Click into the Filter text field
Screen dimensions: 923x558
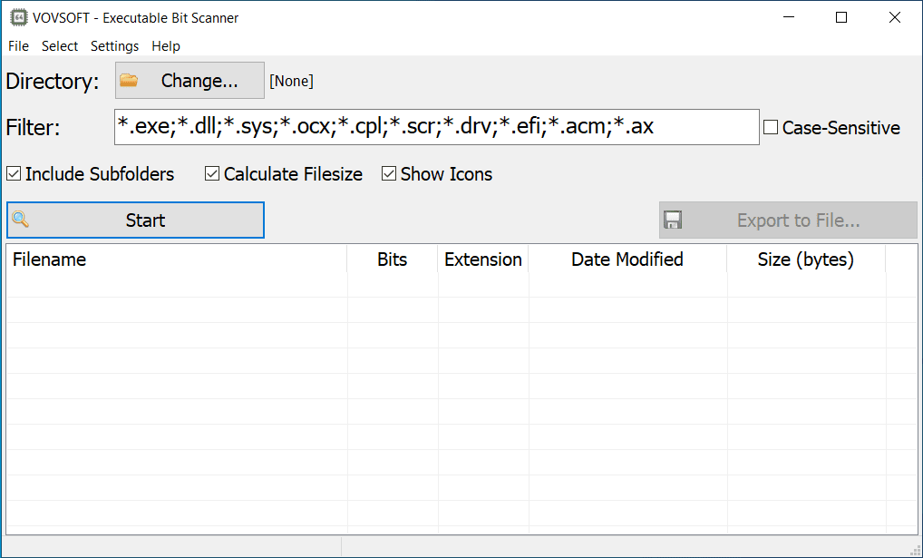(x=435, y=127)
